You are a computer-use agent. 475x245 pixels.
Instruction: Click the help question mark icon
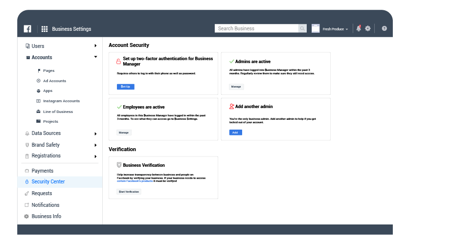385,28
